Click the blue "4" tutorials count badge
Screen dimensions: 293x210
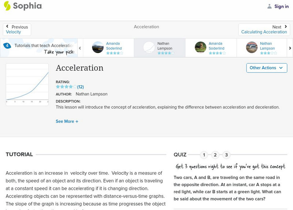(7, 45)
